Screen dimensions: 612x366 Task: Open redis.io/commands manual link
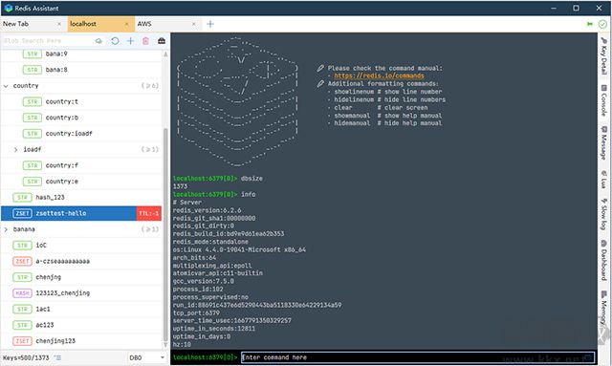point(379,75)
